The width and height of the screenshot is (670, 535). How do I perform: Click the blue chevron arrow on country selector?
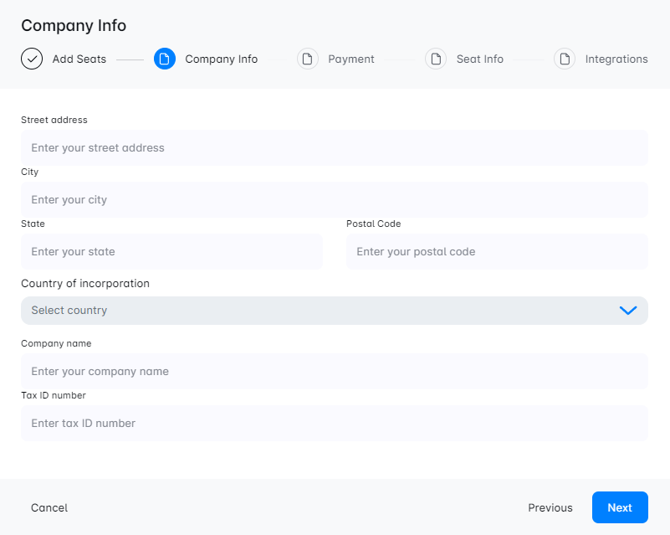pos(627,311)
